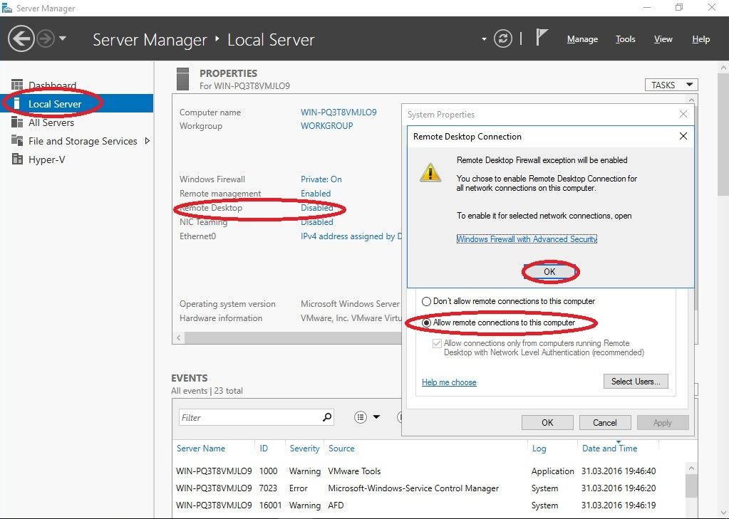Open the TASKS dropdown
Viewport: 729px width, 519px height.
(x=671, y=85)
